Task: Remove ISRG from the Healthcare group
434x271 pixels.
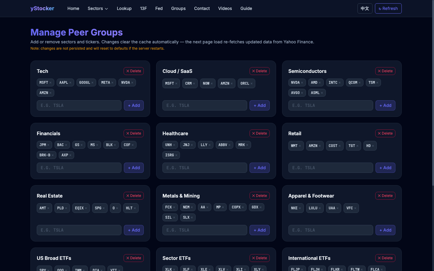Action: pos(176,155)
